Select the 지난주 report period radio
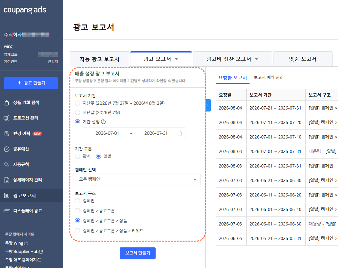338x268 pixels. 77,103
